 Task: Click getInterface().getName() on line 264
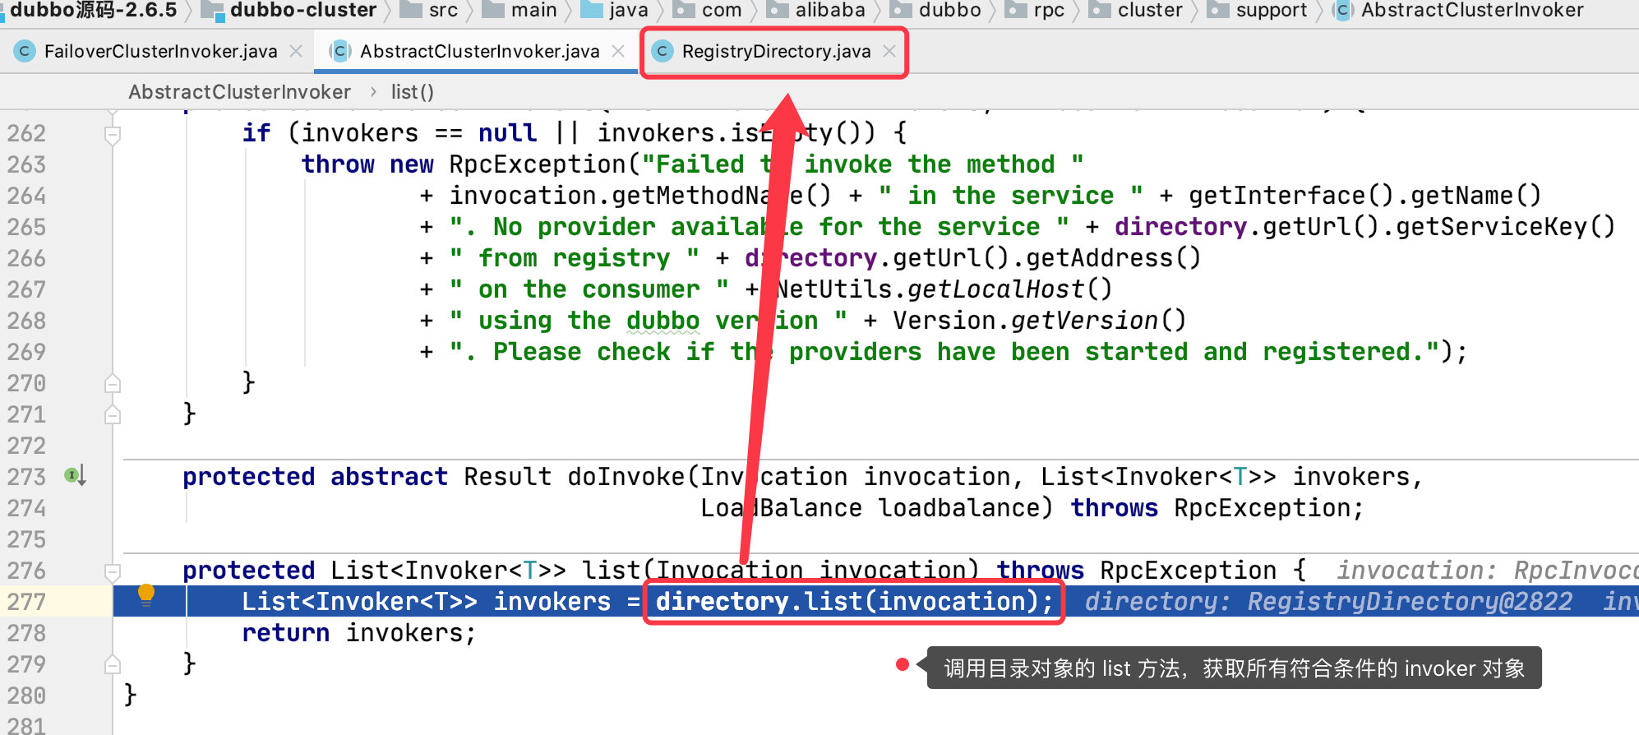[x=1364, y=196]
